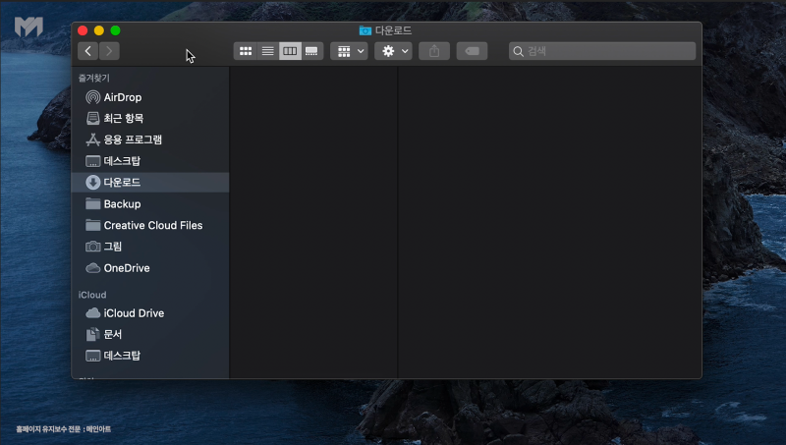
Task: Click the Backup folder icon
Action: click(x=92, y=203)
